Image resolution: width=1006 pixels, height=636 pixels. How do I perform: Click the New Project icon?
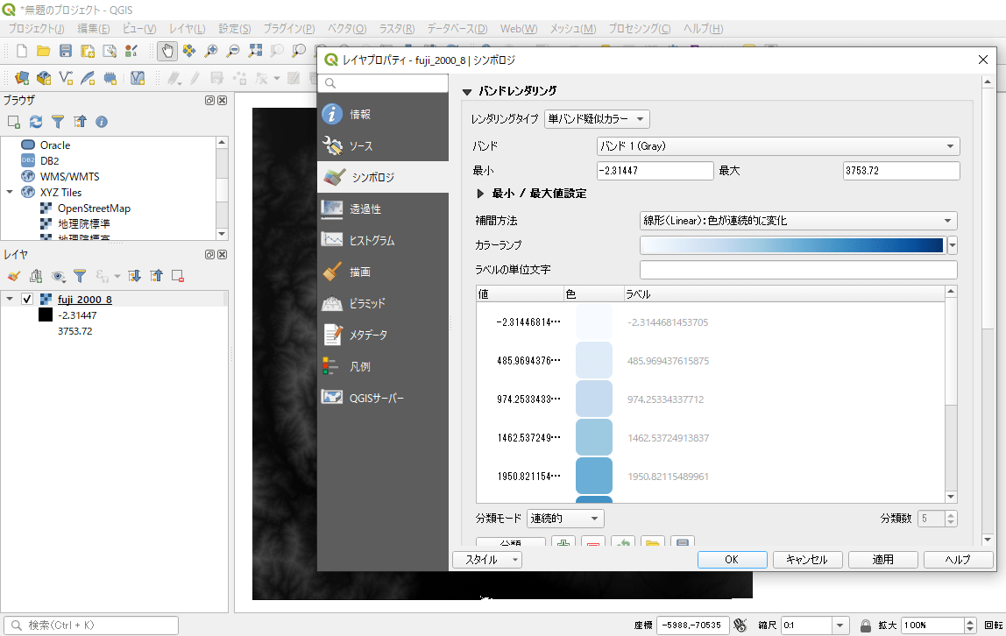(x=22, y=51)
